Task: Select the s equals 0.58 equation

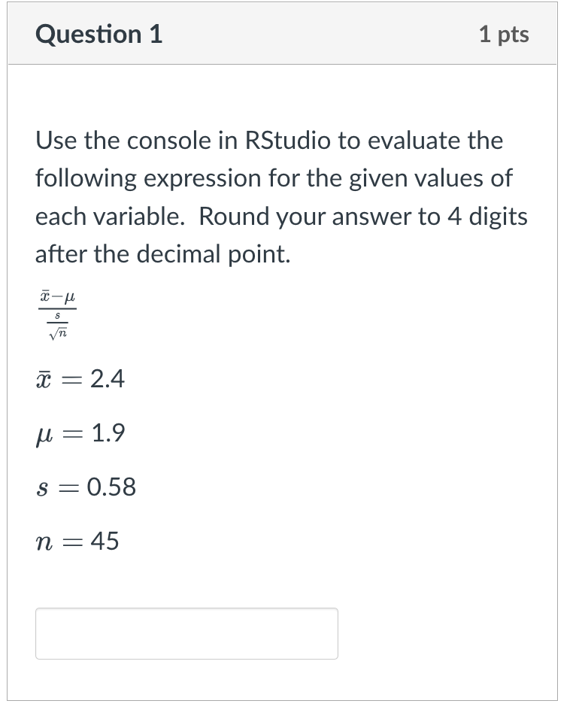Action: pyautogui.click(x=85, y=487)
